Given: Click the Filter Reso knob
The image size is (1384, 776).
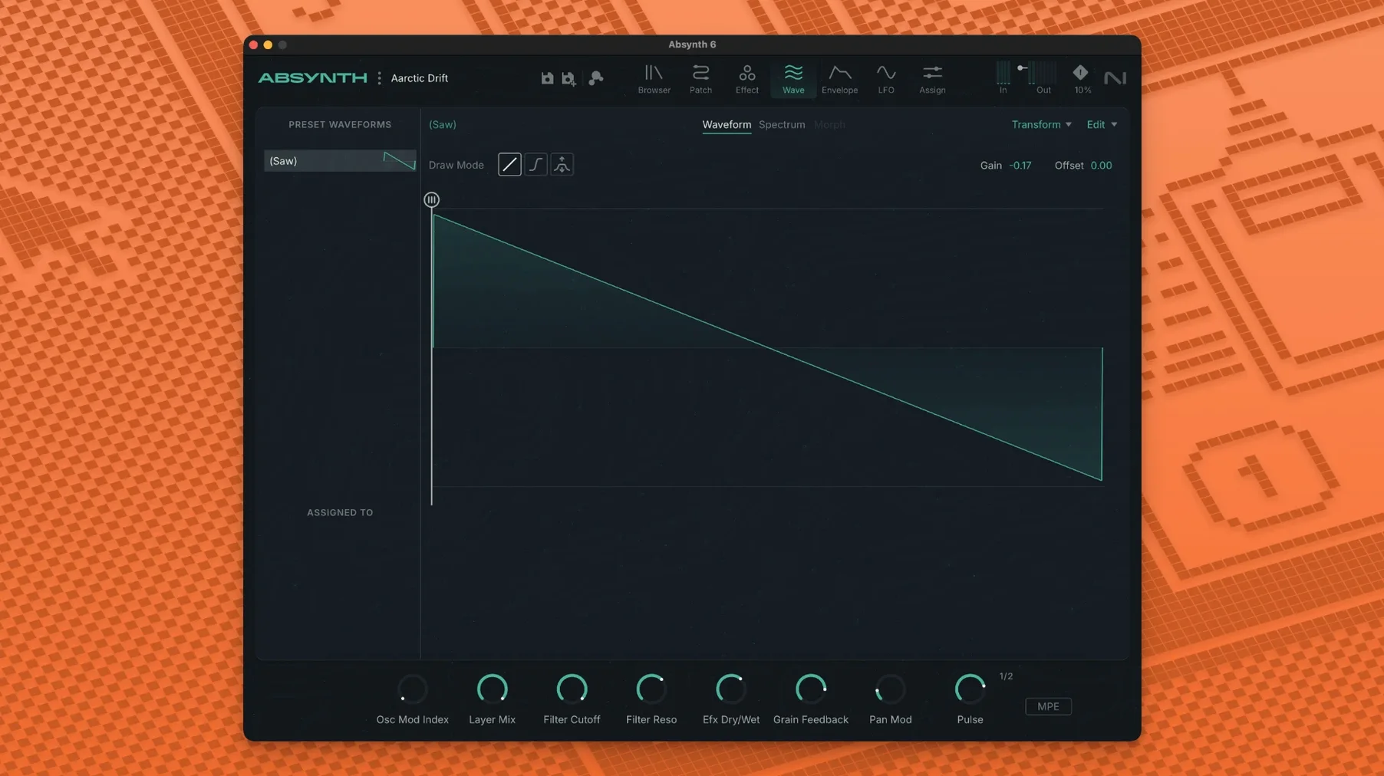Looking at the screenshot, I should coord(651,689).
